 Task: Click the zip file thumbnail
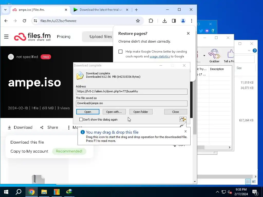[38, 179]
